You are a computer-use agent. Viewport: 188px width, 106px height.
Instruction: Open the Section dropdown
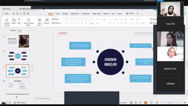[57, 23]
